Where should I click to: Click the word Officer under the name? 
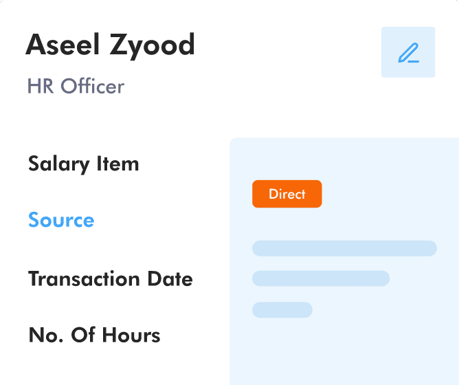[x=92, y=87]
